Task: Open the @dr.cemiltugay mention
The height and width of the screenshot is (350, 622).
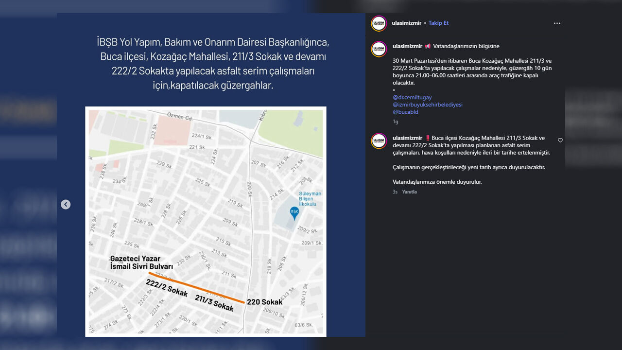Action: 412,97
